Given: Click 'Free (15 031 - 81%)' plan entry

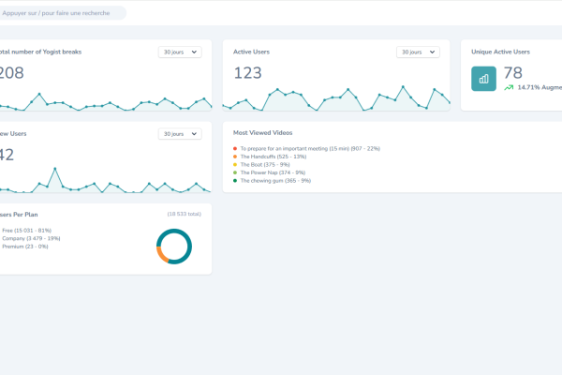Looking at the screenshot, I should click(x=26, y=231).
